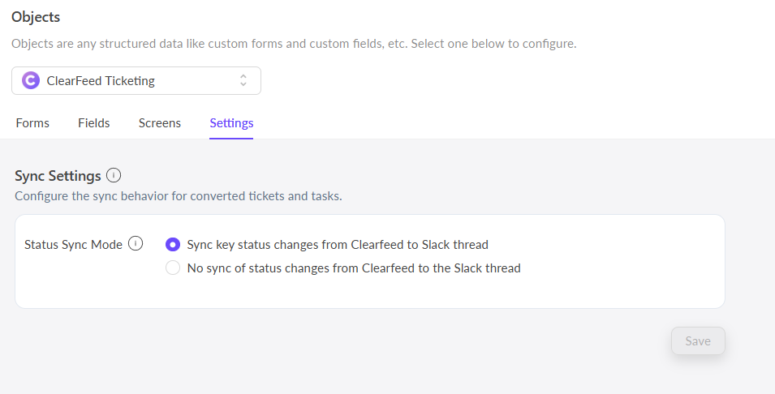Select the Sync key status changes radio button
This screenshot has height=394, width=775.
172,244
